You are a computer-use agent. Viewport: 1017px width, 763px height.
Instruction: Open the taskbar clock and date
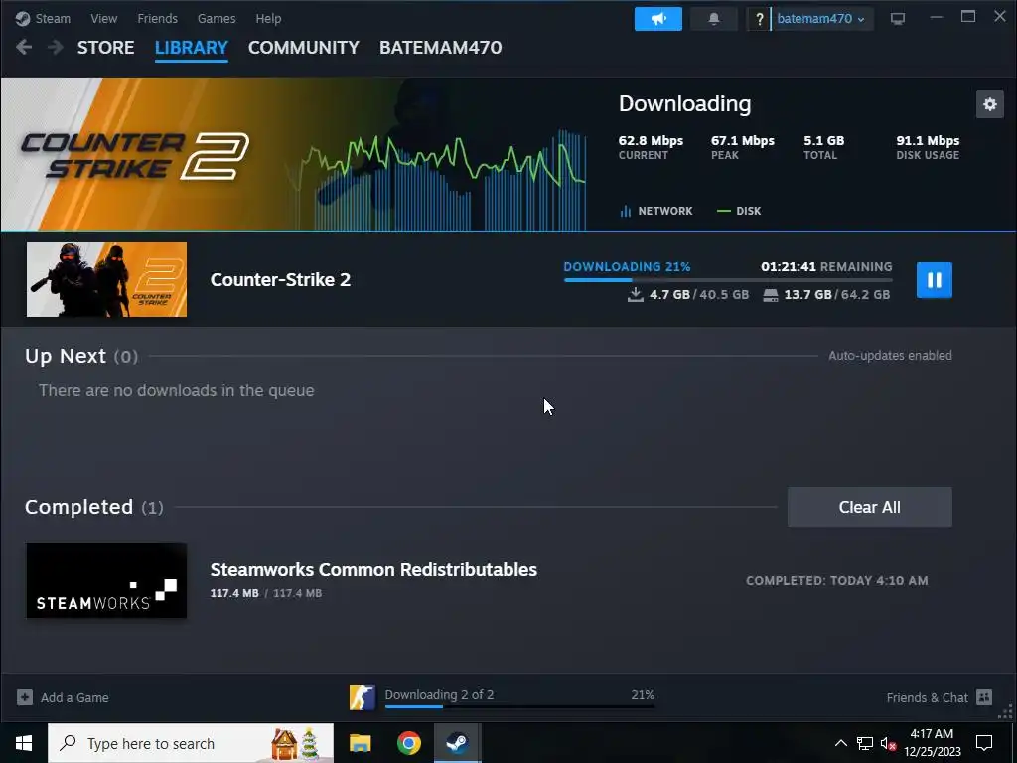(x=932, y=743)
